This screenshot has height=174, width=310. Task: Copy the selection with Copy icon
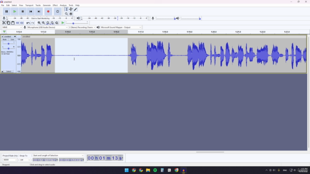[x=9, y=23]
